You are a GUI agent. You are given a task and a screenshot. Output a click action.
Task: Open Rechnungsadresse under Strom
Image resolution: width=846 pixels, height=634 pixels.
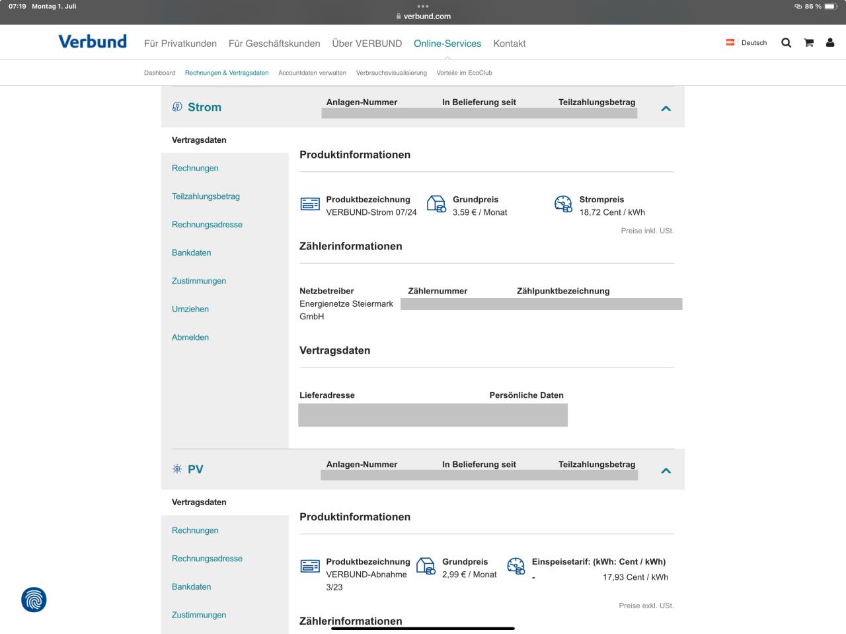pyautogui.click(x=207, y=225)
